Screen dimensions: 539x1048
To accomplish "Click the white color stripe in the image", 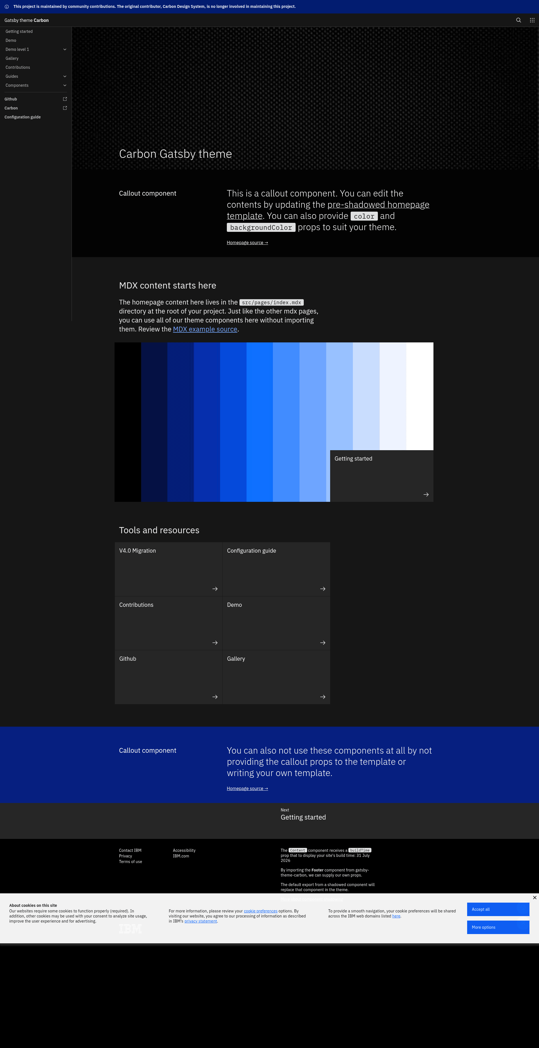I will tap(420, 396).
